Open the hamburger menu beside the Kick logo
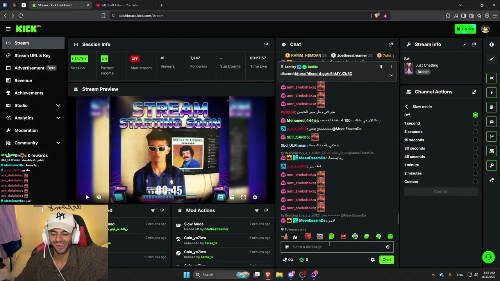Viewport: 500px width, 281px height. pyautogui.click(x=8, y=29)
